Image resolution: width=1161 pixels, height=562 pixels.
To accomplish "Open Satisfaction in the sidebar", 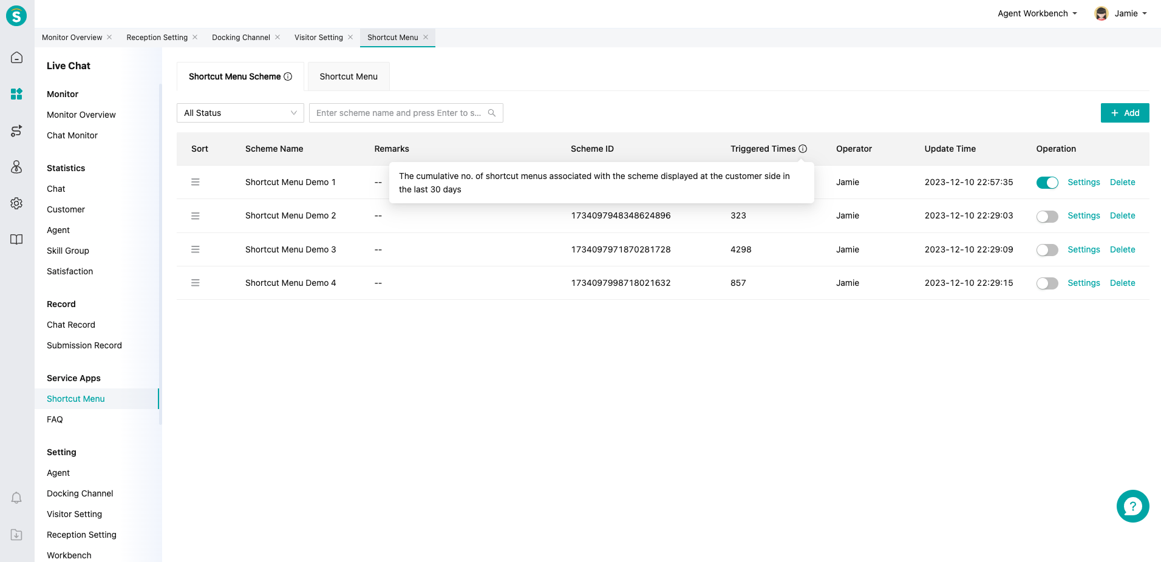I will click(x=70, y=271).
